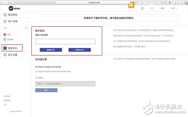
Task: Click the 注销 logout menu item
Action: (x=162, y=8)
